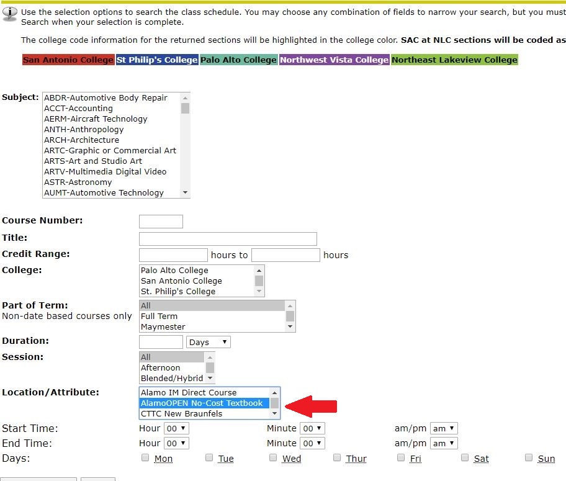Image resolution: width=566 pixels, height=481 pixels.
Task: Open Start Time Hour dropdown
Action: click(x=176, y=428)
